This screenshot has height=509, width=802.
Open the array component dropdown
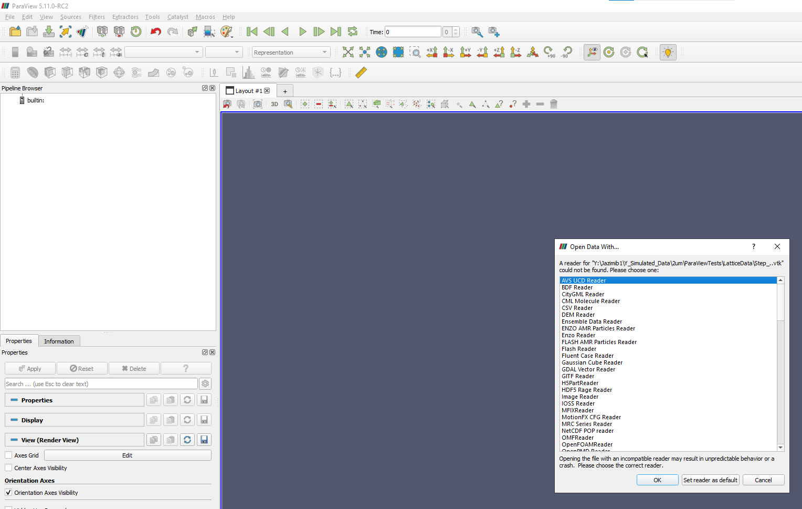click(x=223, y=52)
